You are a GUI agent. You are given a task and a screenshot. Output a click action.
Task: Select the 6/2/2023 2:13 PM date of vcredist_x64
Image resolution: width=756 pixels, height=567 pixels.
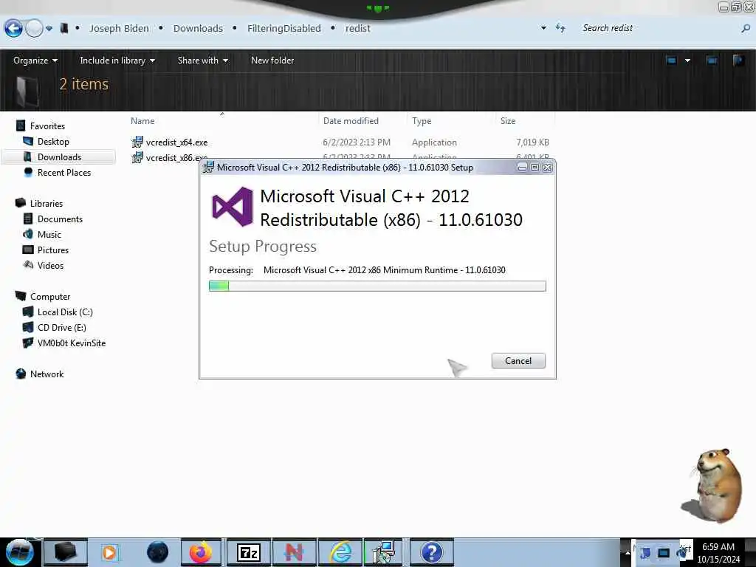[x=357, y=142]
